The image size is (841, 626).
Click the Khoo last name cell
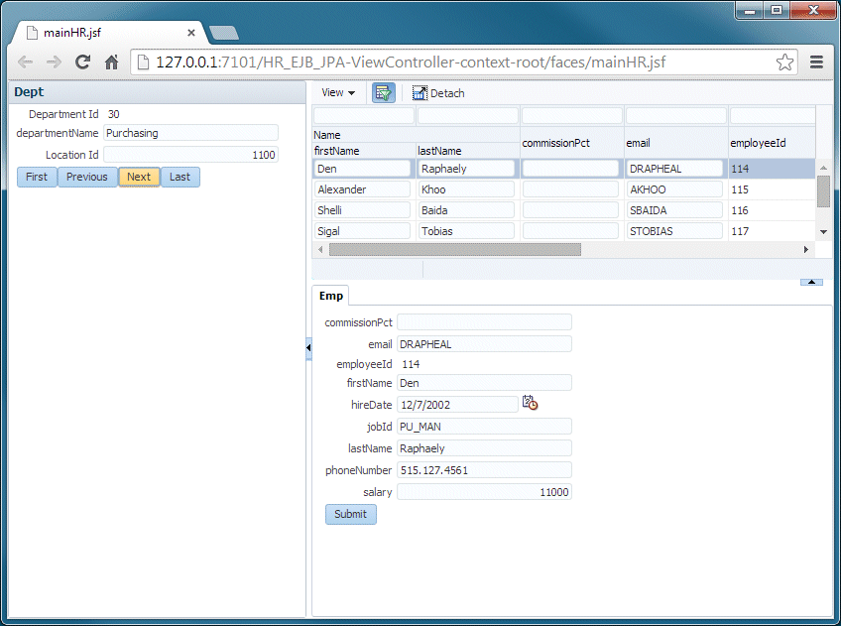point(466,189)
